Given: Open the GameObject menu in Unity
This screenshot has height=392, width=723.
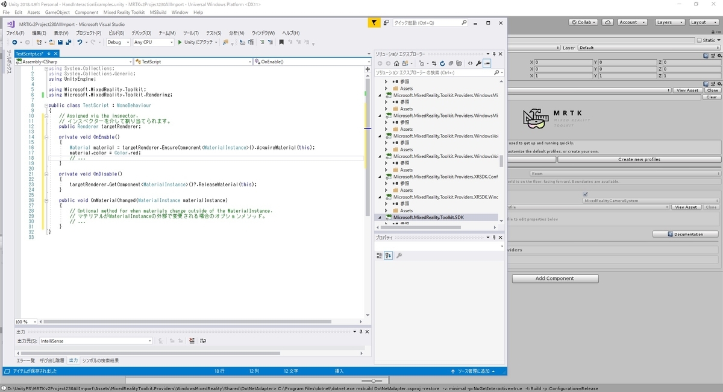Looking at the screenshot, I should point(57,12).
